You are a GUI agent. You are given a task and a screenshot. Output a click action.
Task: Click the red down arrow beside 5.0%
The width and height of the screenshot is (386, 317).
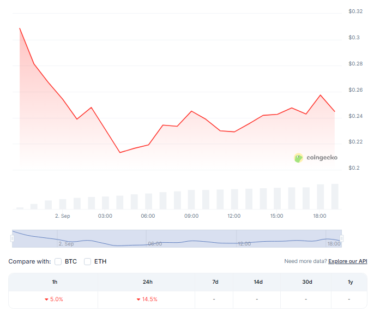pos(47,299)
